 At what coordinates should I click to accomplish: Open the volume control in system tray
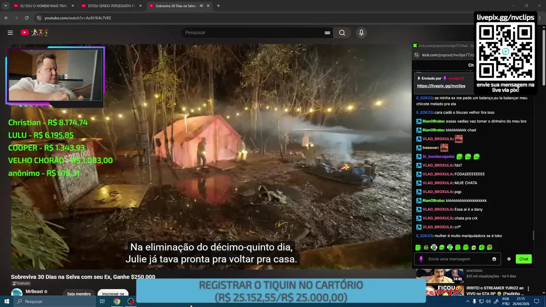(488, 301)
